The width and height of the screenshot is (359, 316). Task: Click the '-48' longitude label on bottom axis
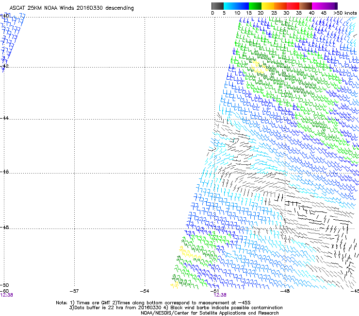(285, 291)
